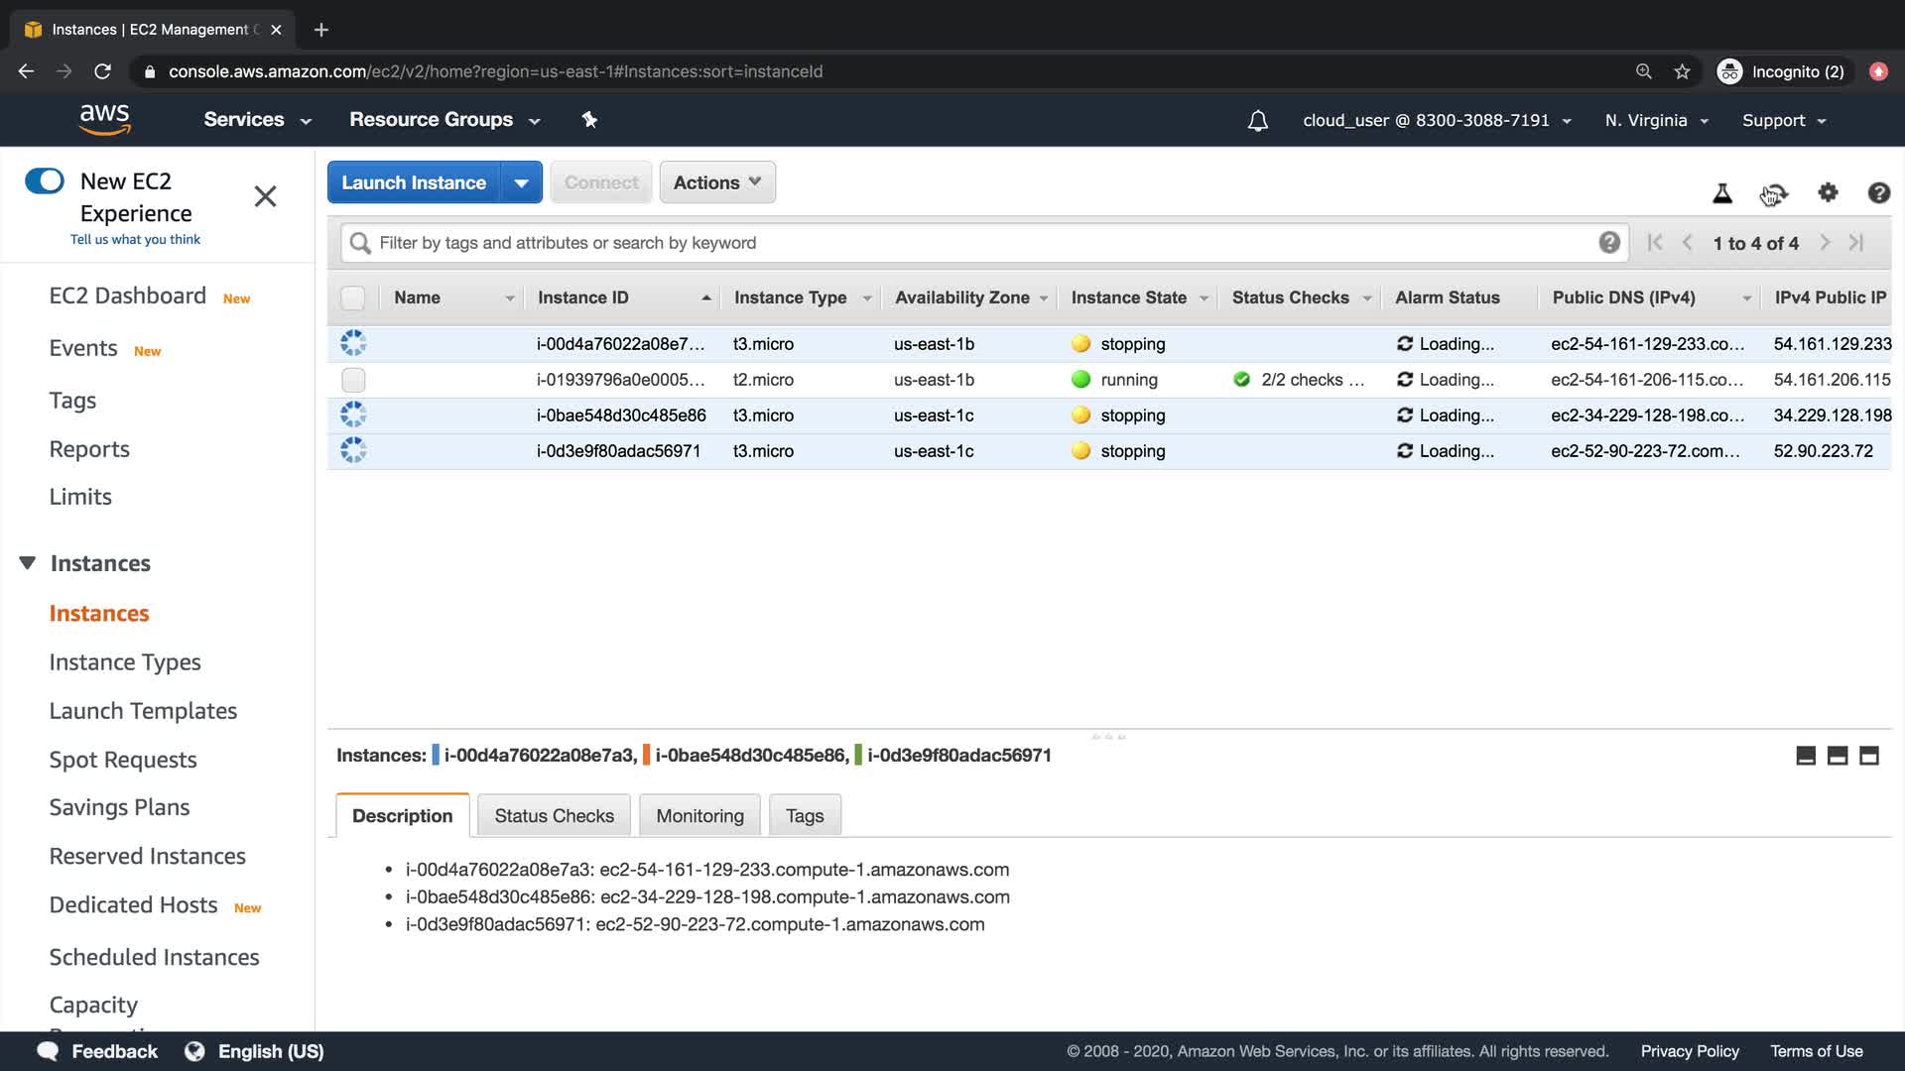This screenshot has width=1905, height=1071.
Task: Open the AWS notifications bell
Action: pos(1257,121)
